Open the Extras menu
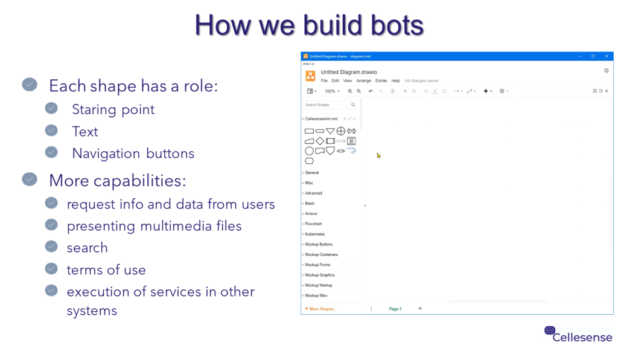 (381, 81)
